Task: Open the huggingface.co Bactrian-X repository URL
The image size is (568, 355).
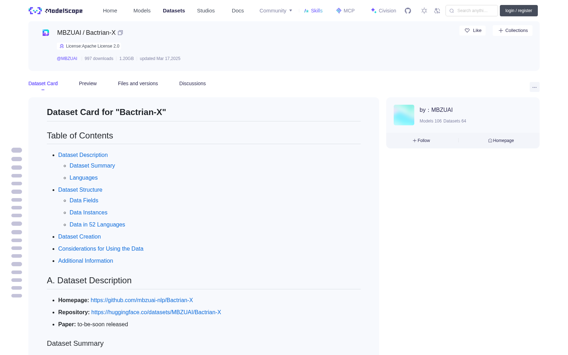Action: pyautogui.click(x=156, y=312)
